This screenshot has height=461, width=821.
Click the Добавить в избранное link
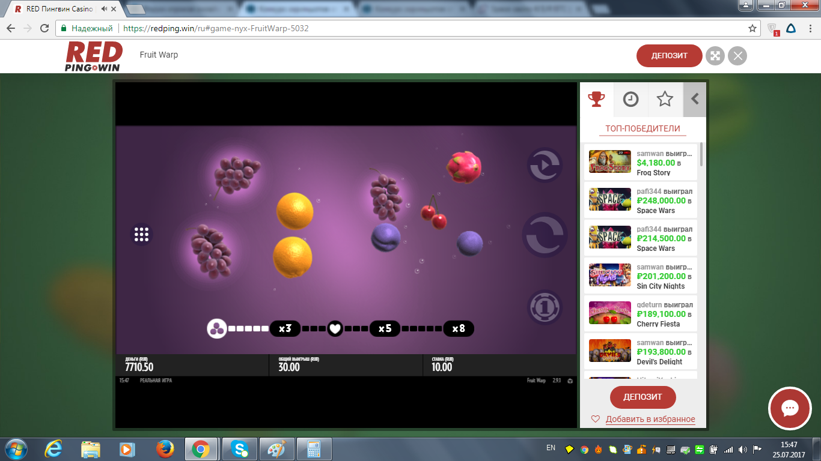click(650, 419)
